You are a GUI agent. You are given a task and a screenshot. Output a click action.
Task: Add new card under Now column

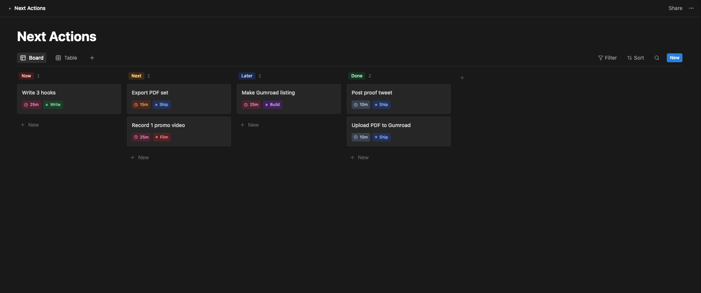[x=30, y=125]
